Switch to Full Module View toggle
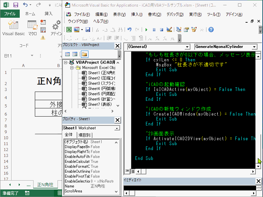 133,171
